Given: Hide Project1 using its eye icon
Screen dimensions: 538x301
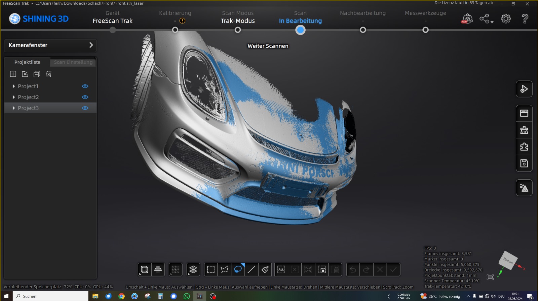Looking at the screenshot, I should (85, 86).
